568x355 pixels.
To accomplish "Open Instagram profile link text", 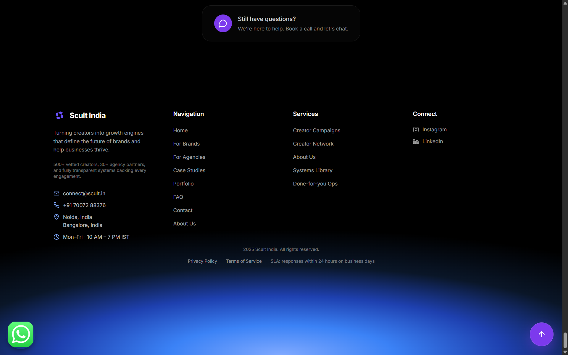I will pyautogui.click(x=435, y=130).
